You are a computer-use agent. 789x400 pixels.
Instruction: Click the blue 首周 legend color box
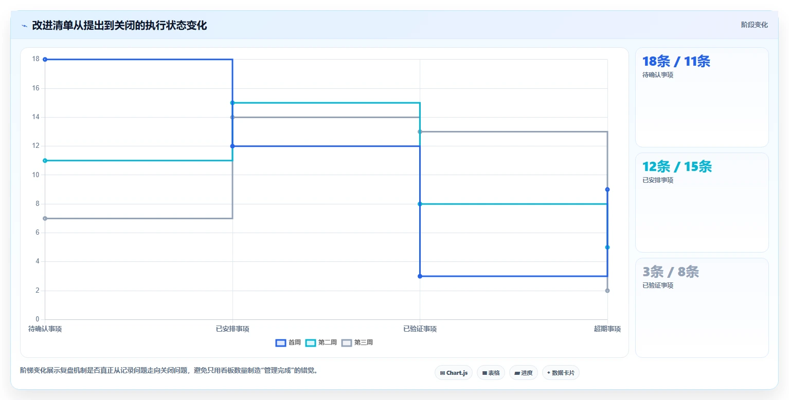coord(281,342)
